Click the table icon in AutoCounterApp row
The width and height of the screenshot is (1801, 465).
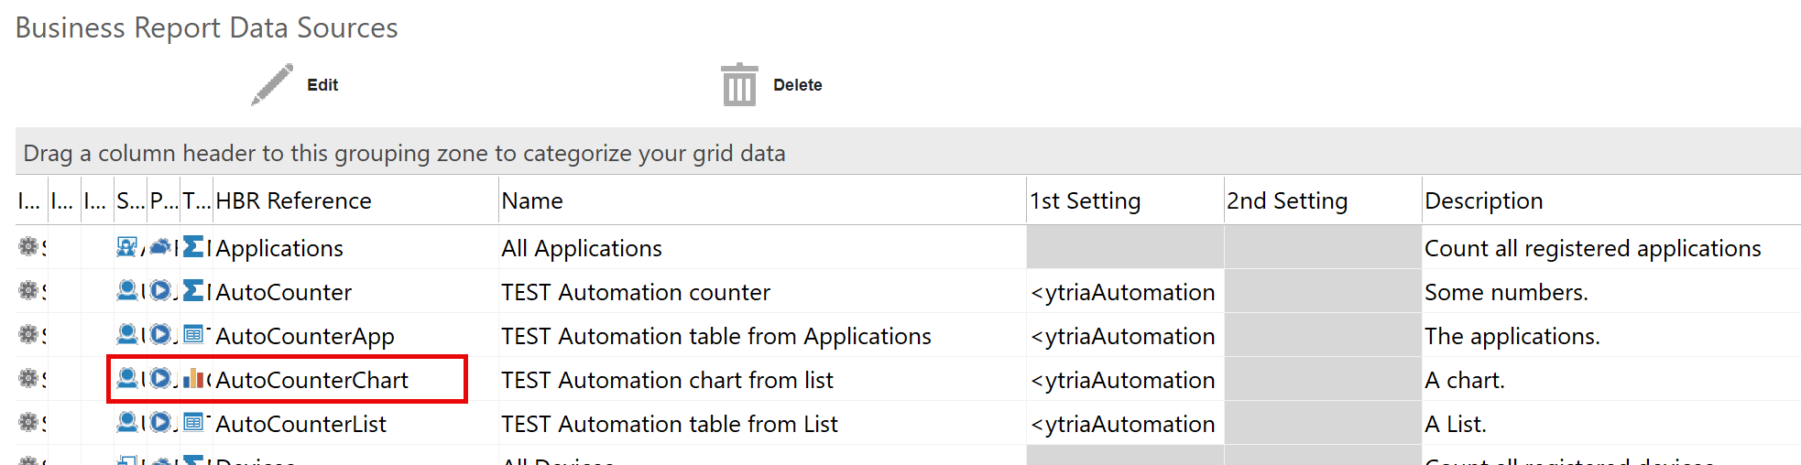(x=193, y=335)
